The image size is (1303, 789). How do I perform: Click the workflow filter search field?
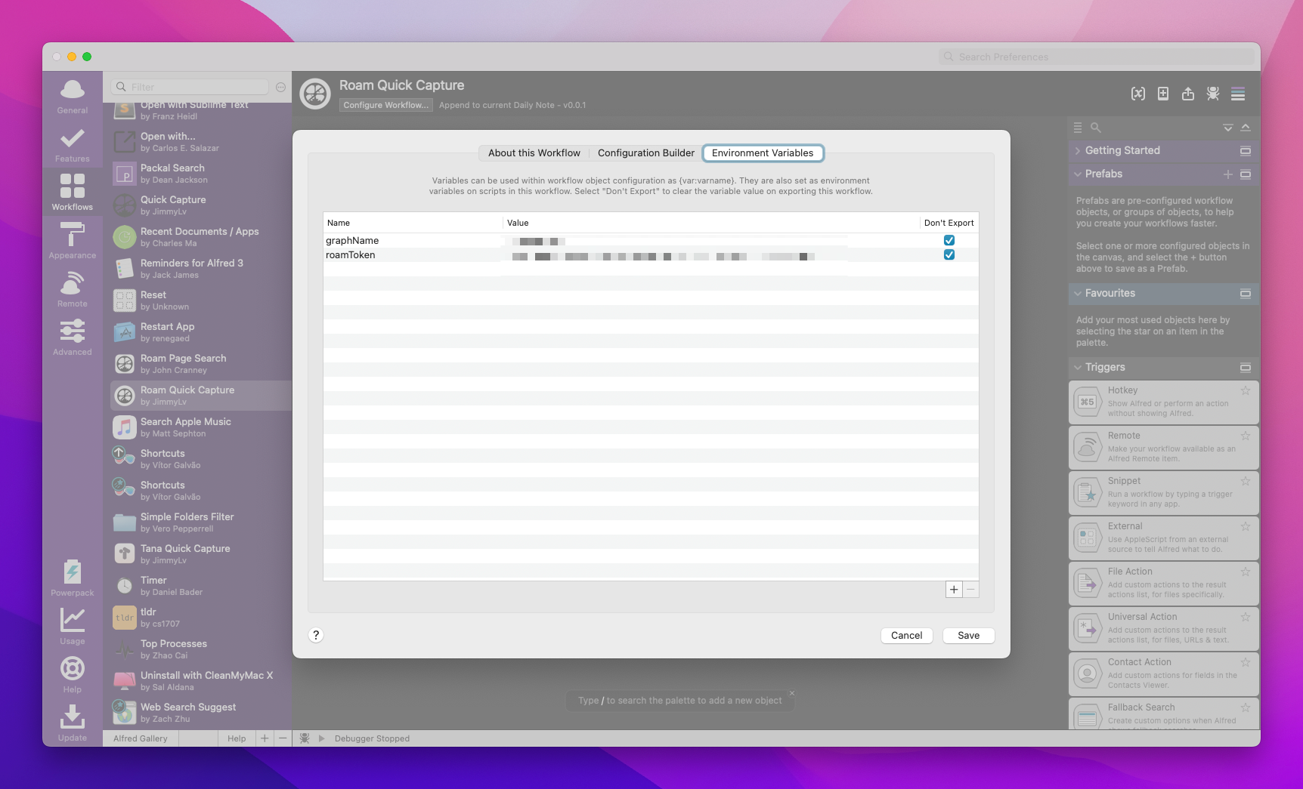[189, 87]
